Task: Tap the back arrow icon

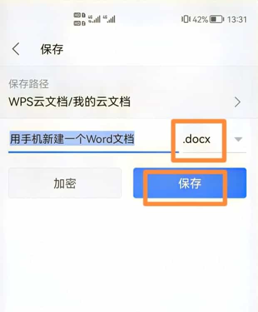Action: coord(16,49)
